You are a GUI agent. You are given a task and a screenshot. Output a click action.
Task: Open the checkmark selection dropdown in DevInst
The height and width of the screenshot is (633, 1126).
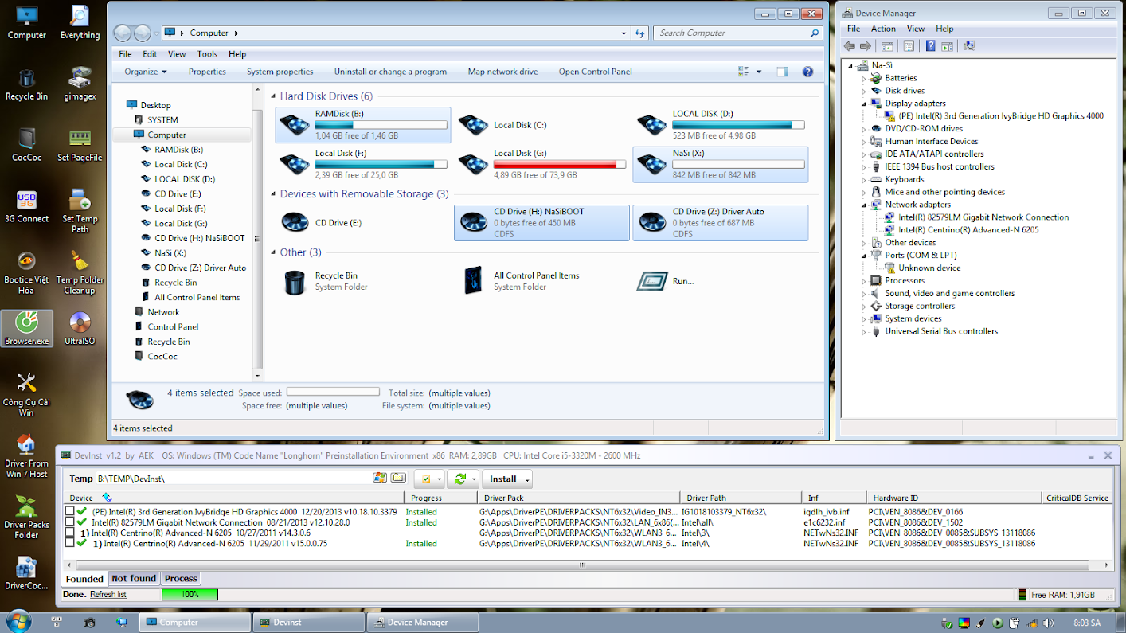click(x=438, y=479)
